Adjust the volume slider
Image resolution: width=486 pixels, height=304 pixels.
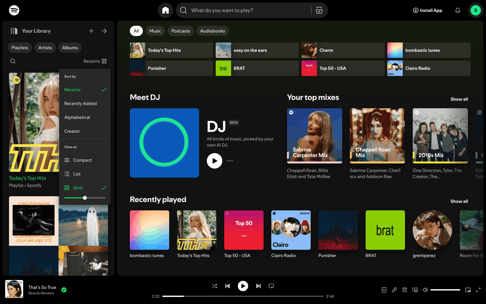(445, 290)
